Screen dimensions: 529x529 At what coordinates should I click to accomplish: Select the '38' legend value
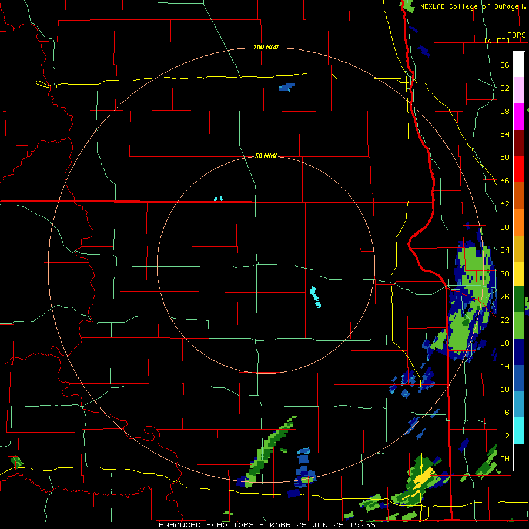(x=505, y=227)
